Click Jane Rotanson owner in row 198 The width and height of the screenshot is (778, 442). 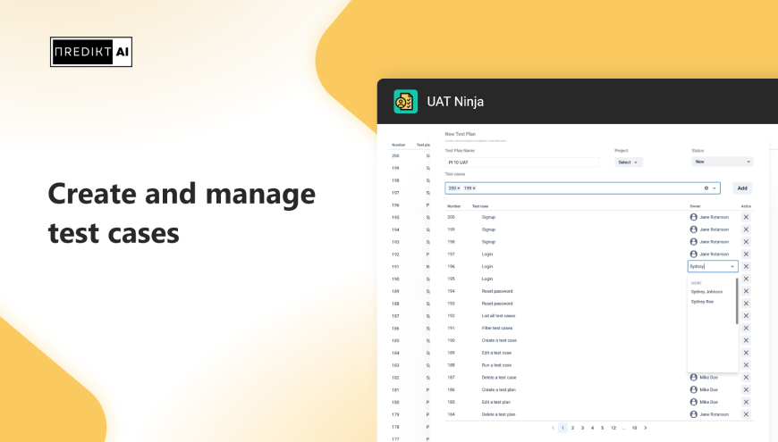pyautogui.click(x=714, y=242)
